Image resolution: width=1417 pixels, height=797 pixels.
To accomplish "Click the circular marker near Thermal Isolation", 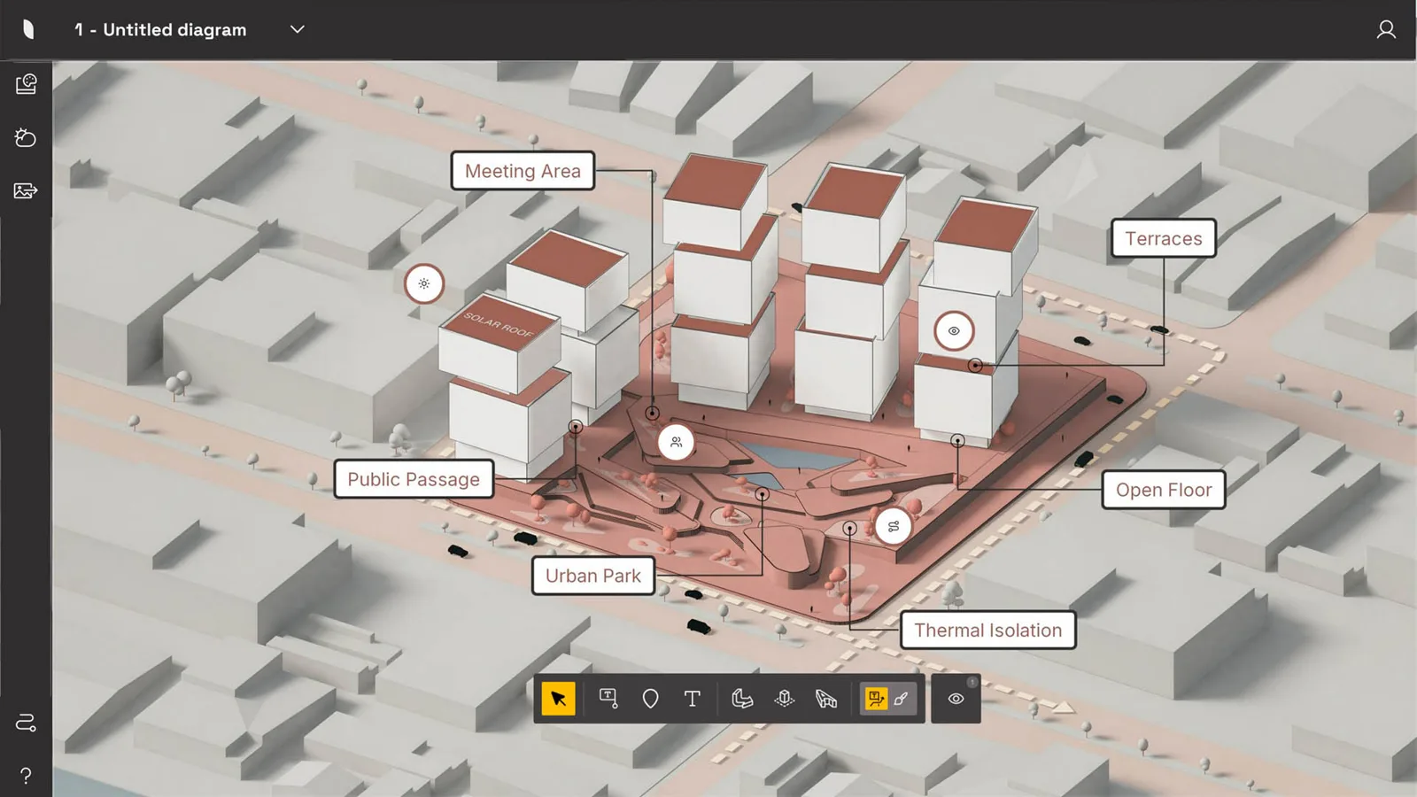I will [893, 526].
